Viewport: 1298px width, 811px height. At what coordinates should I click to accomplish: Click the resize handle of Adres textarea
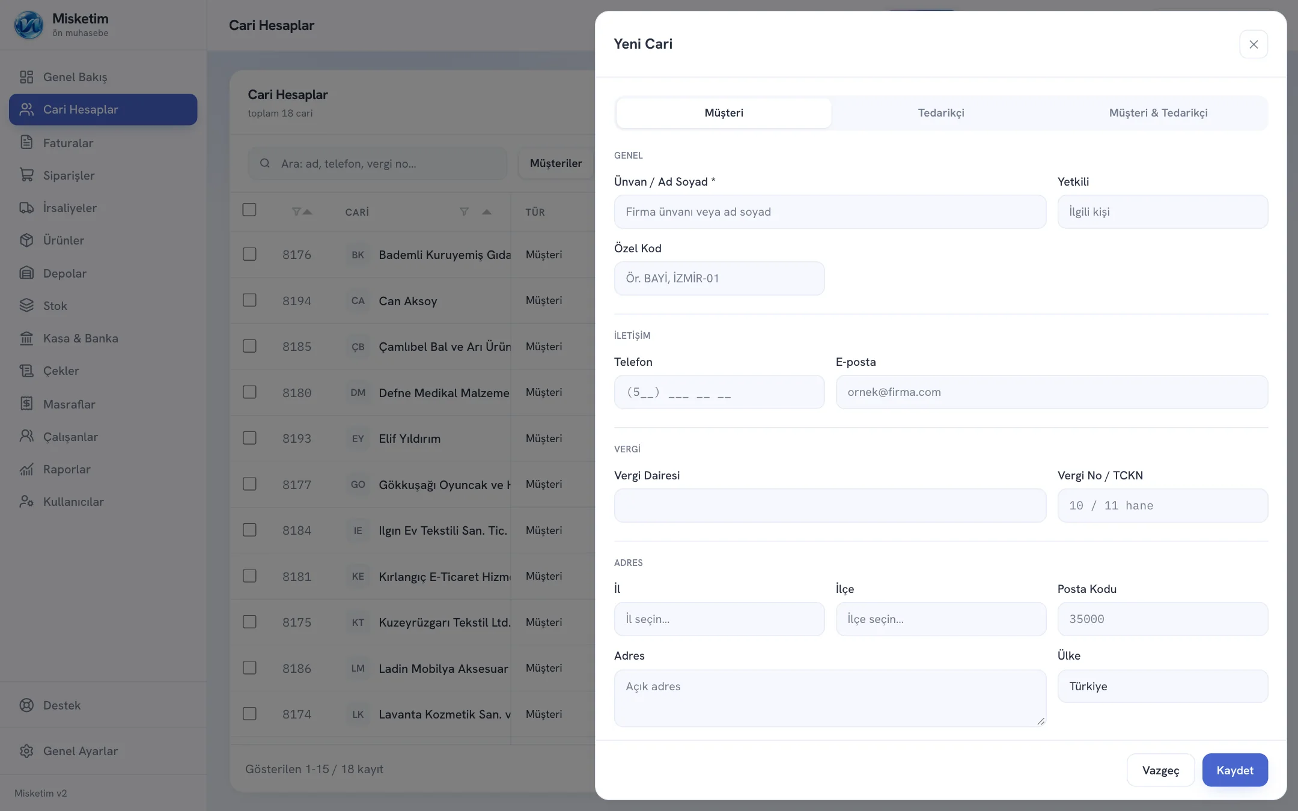click(1041, 721)
